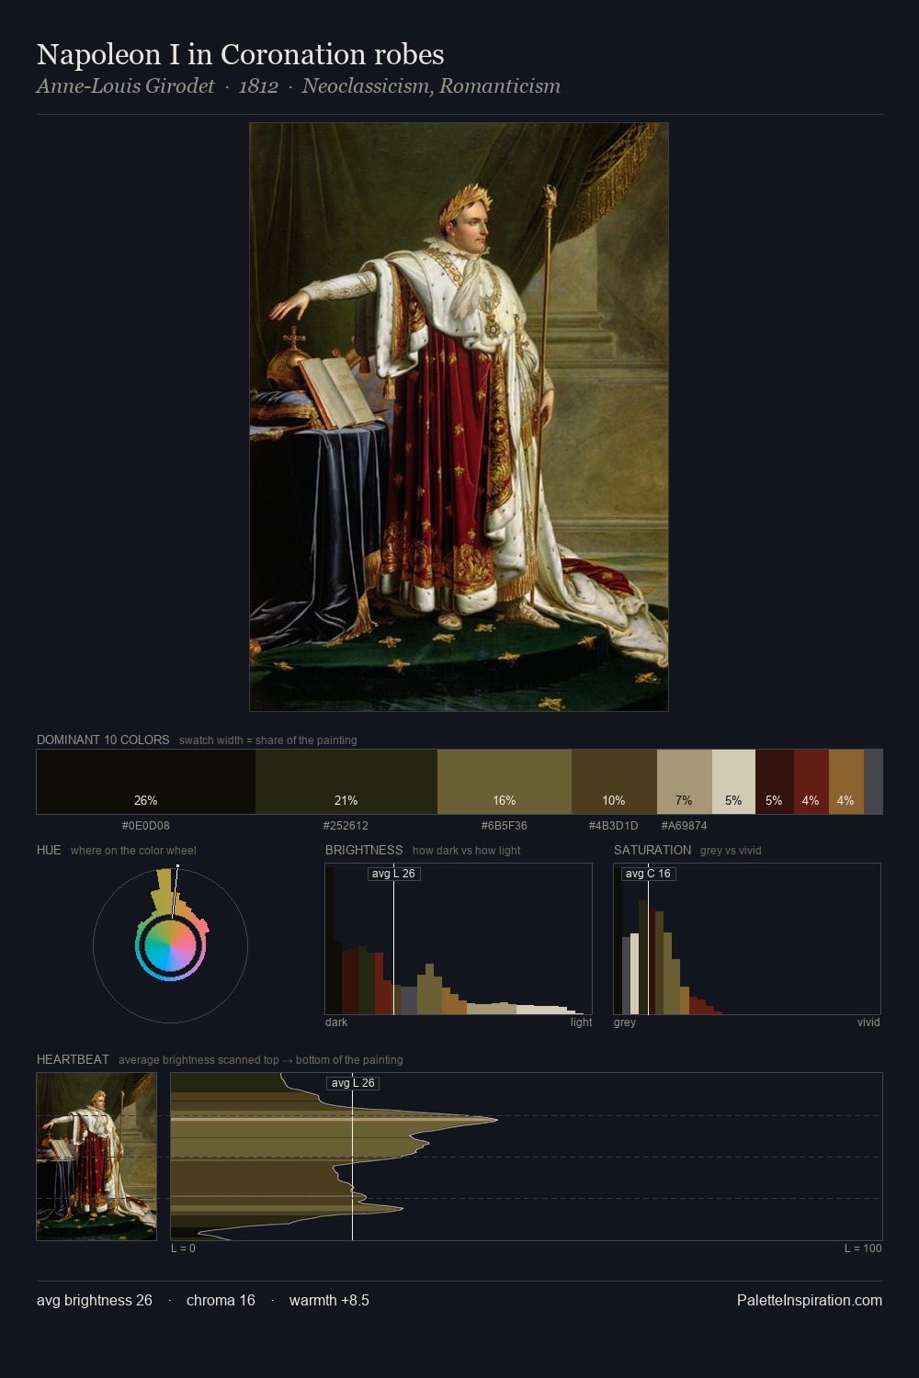Click the hex code #252612
Viewport: 919px width, 1378px height.
coord(346,826)
